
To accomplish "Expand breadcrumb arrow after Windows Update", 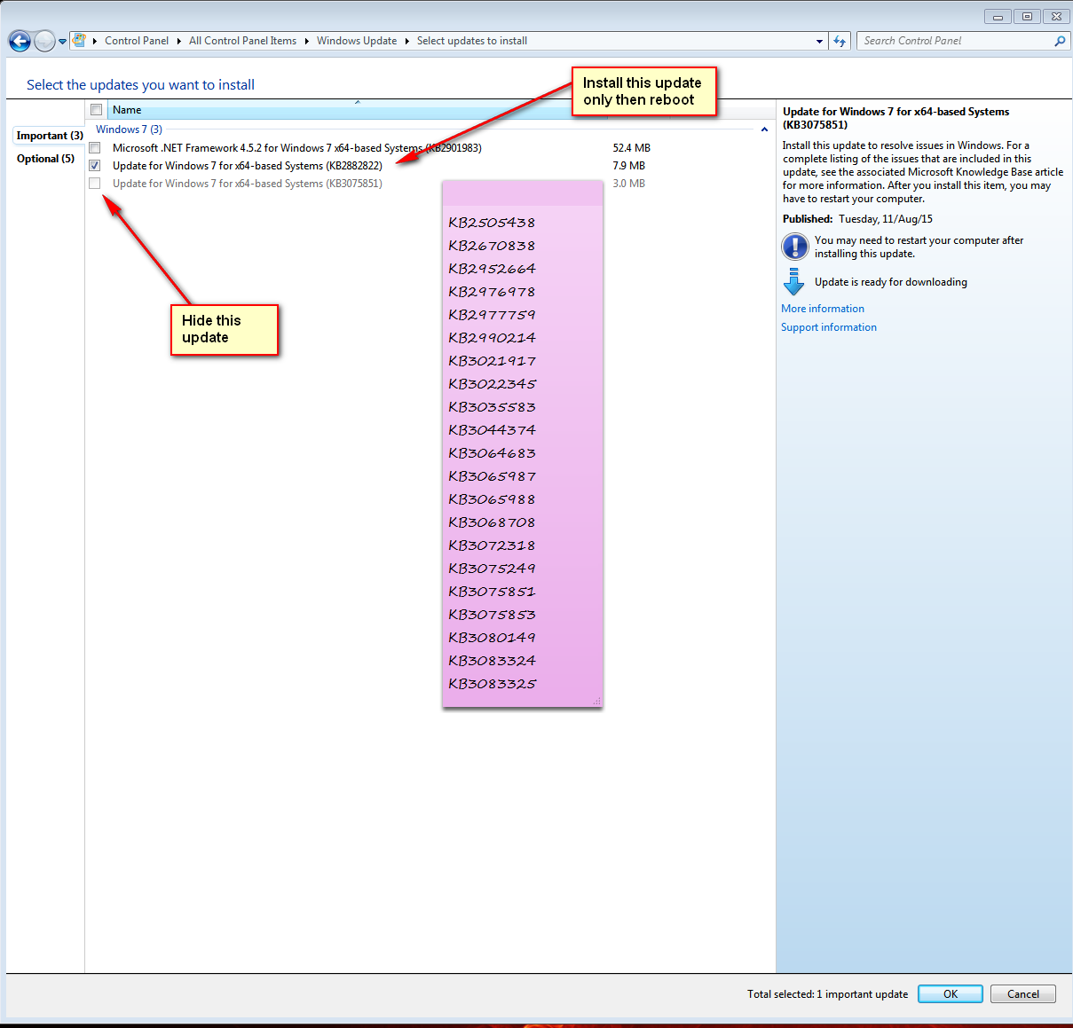I will (407, 41).
